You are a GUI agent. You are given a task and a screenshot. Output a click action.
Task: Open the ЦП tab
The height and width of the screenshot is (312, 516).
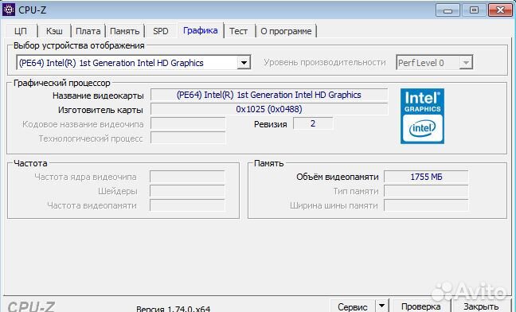click(x=21, y=31)
